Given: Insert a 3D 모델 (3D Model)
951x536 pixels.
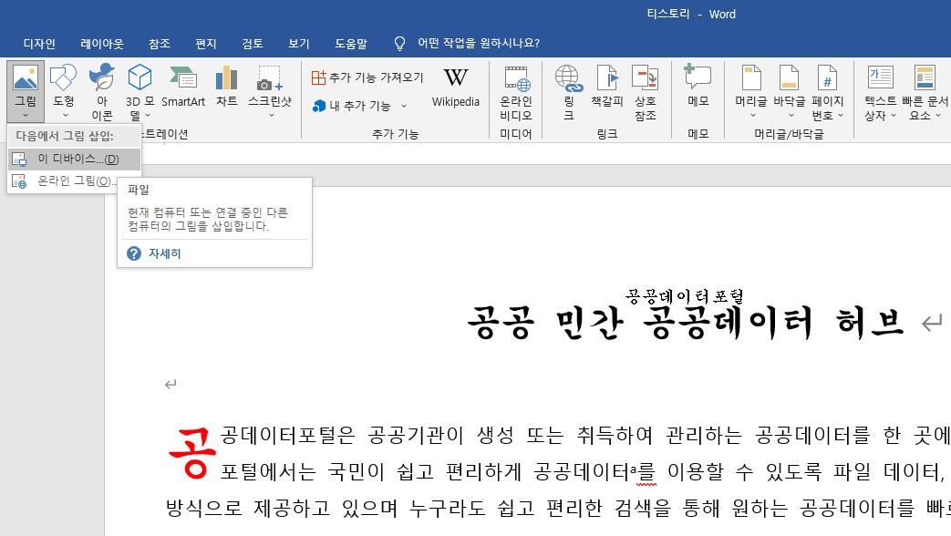Looking at the screenshot, I should pos(140,77).
